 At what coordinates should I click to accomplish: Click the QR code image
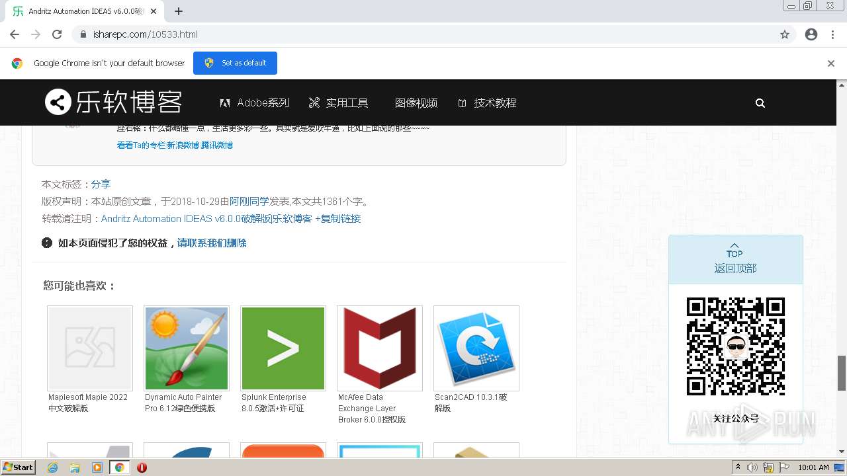[x=735, y=346]
